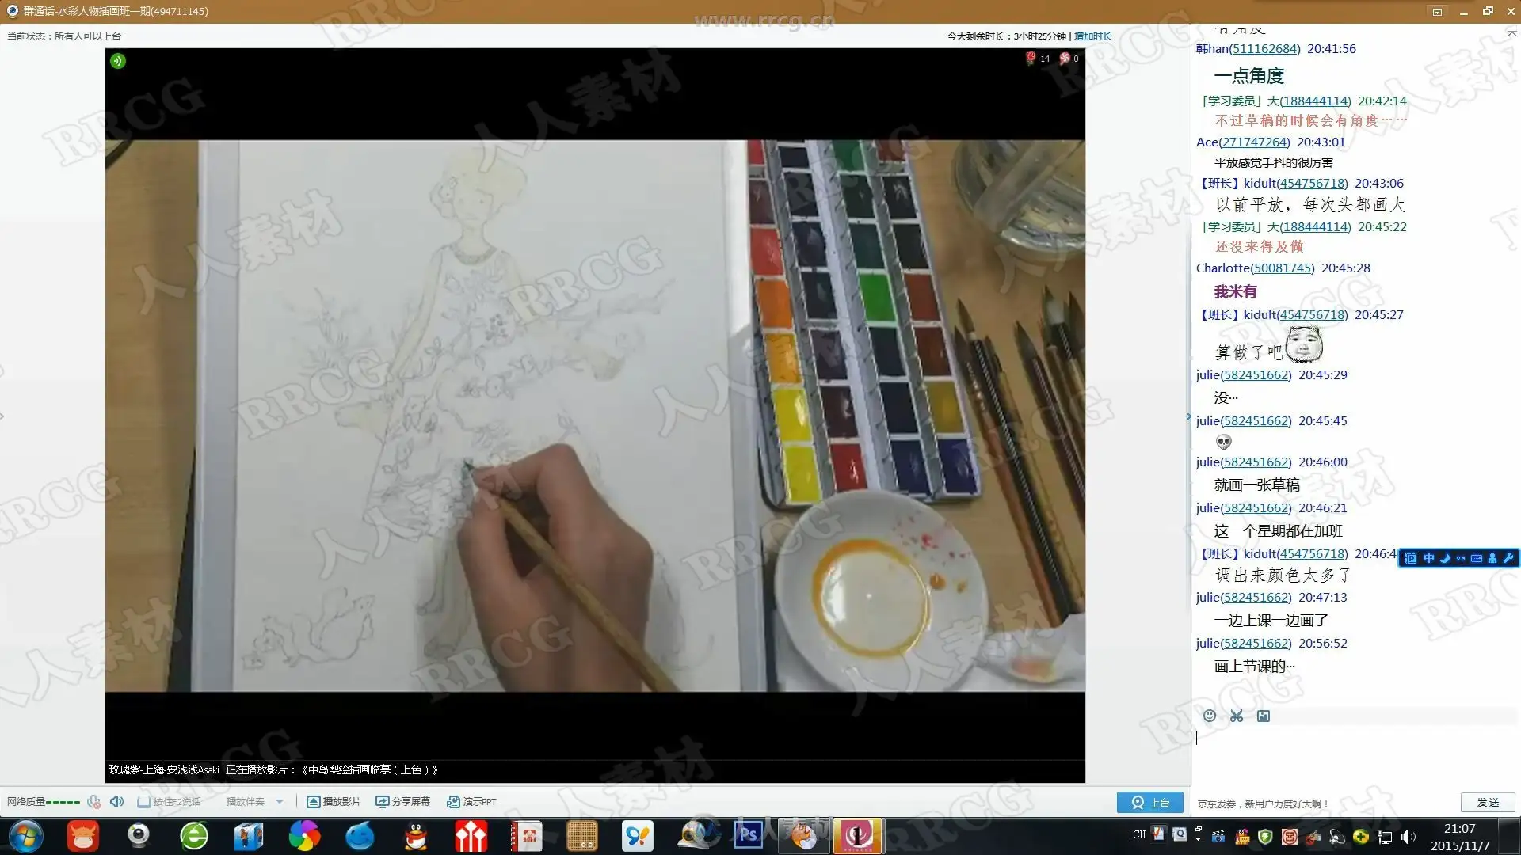Click the speaker volume icon in bottom toolbar
Image resolution: width=1521 pixels, height=855 pixels.
click(x=116, y=801)
